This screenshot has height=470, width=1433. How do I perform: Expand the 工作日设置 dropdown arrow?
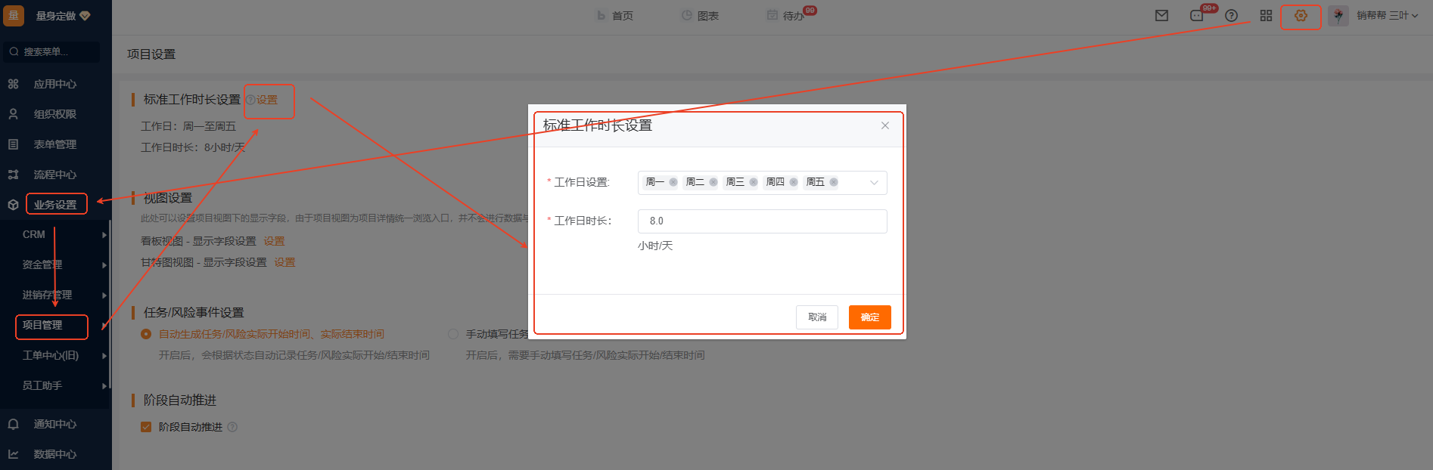click(874, 183)
